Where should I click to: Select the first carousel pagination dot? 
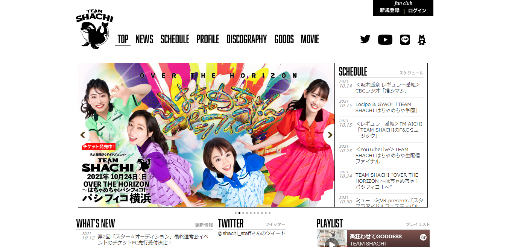pos(236,213)
